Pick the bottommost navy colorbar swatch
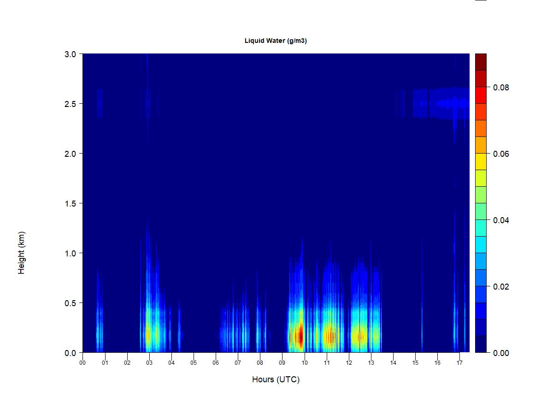 click(481, 344)
